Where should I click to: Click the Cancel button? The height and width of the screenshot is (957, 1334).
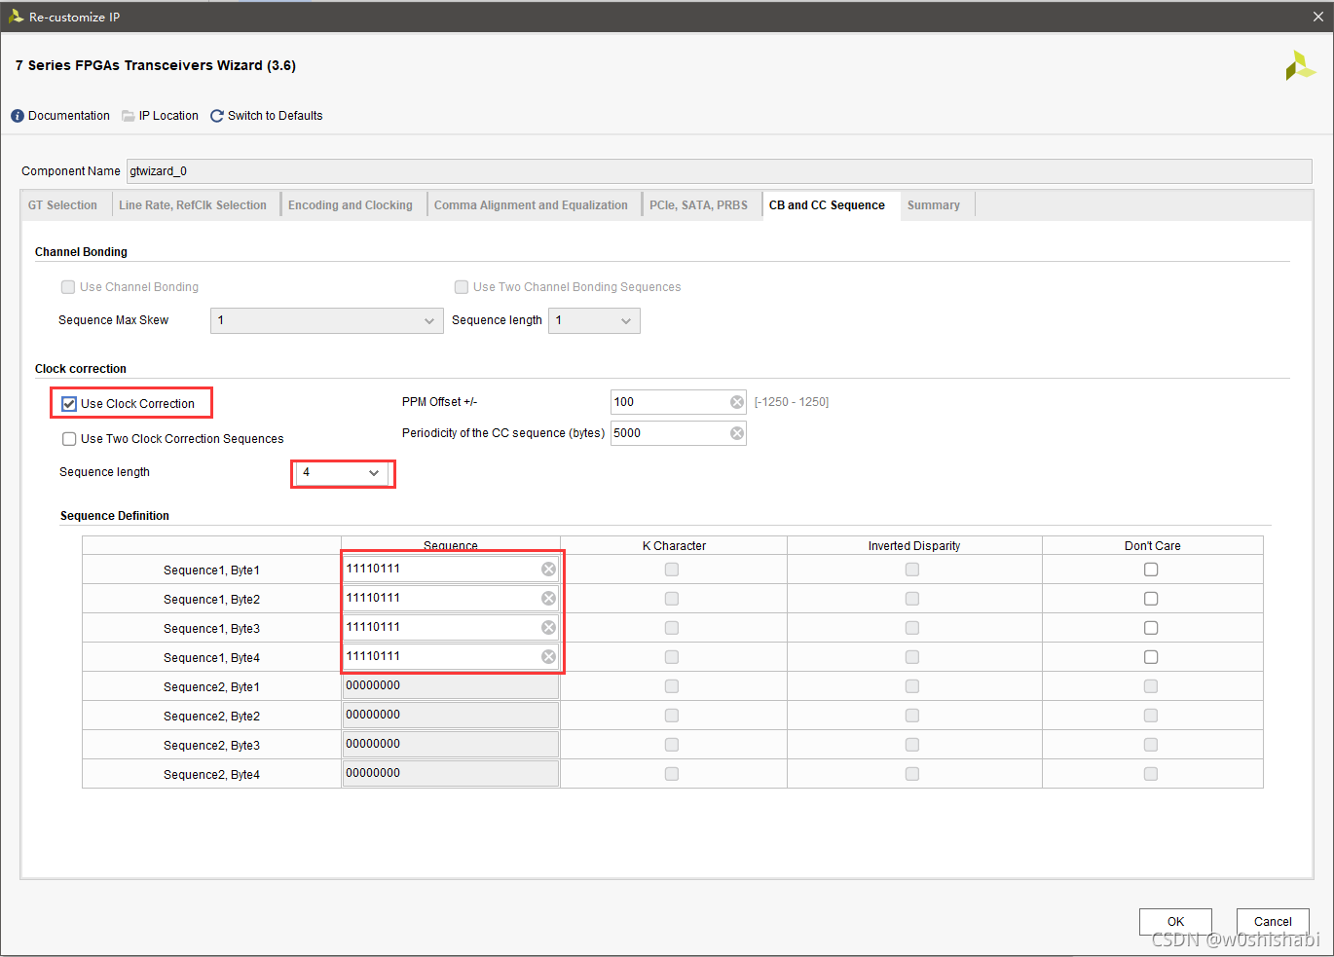pyautogui.click(x=1273, y=922)
